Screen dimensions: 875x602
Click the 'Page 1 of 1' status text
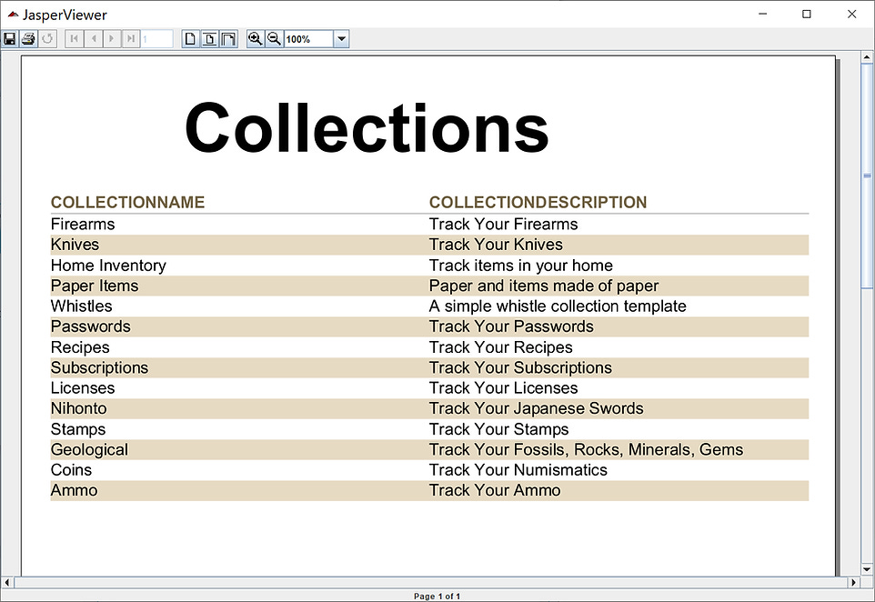pyautogui.click(x=437, y=596)
